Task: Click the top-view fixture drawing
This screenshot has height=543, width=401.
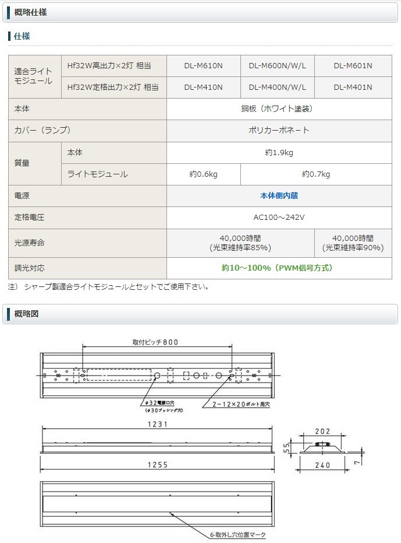Action: 157,376
